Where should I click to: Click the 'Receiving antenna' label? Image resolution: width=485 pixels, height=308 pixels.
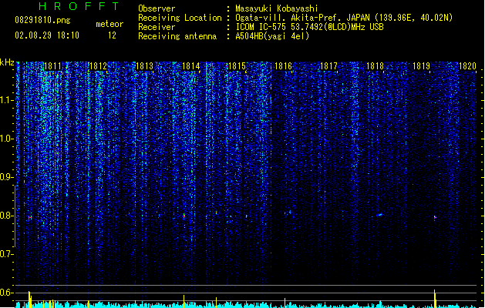click(x=177, y=36)
